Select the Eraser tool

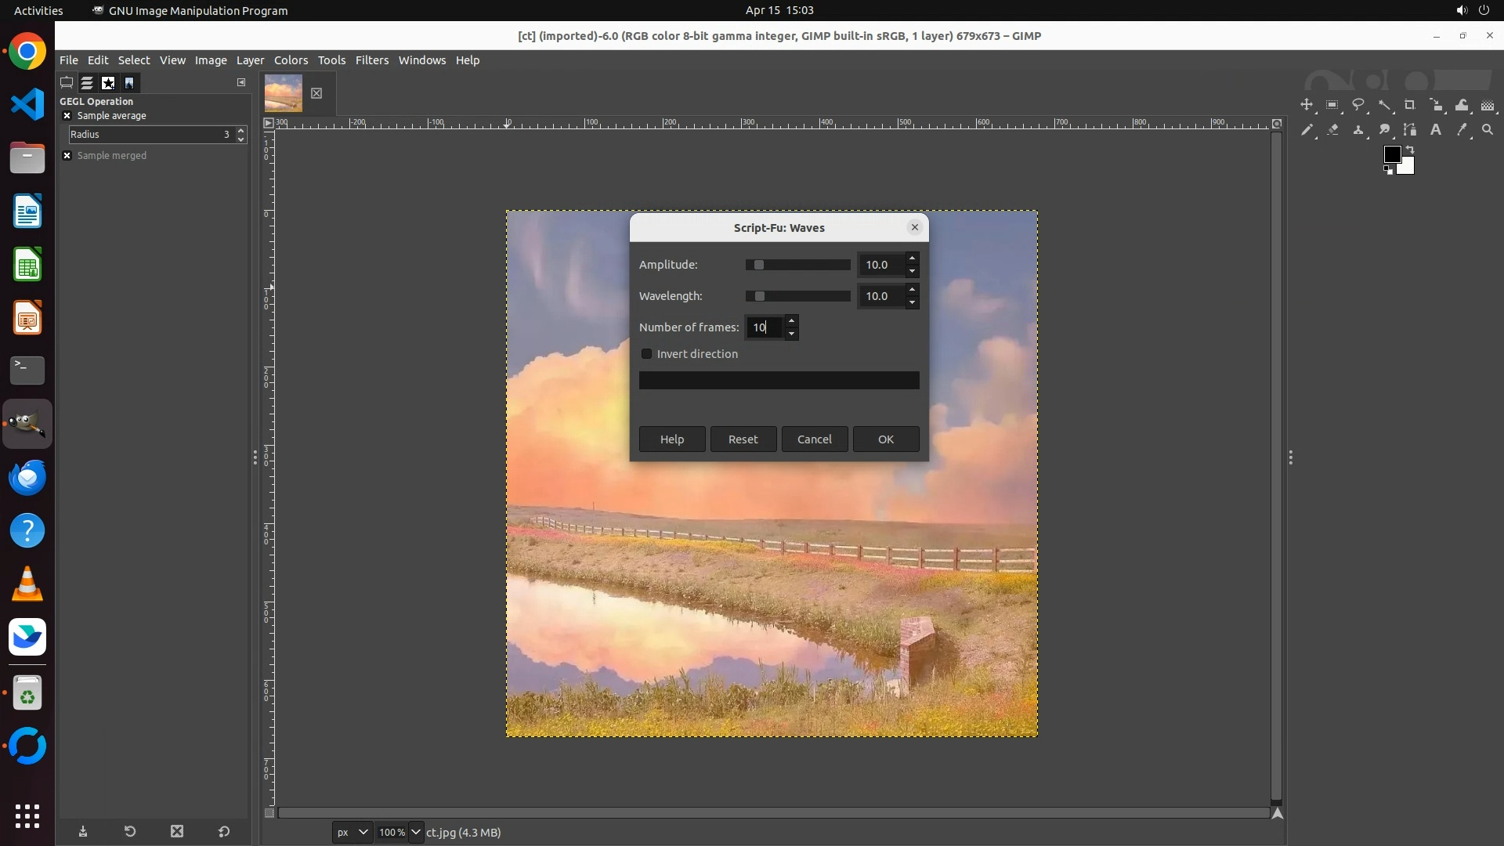coord(1332,130)
